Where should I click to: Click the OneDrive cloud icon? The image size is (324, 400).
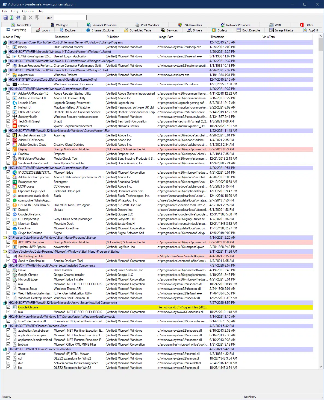[15, 228]
